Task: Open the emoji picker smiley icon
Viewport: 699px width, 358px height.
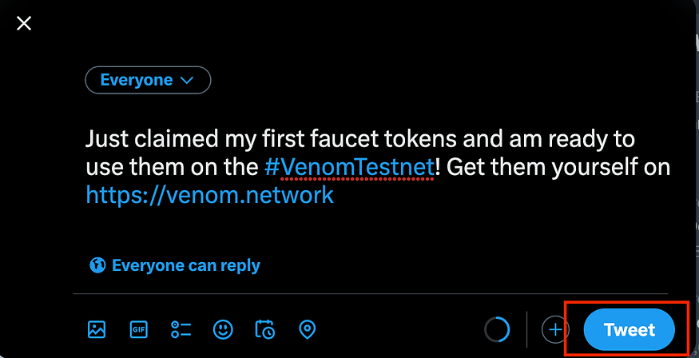Action: (223, 329)
